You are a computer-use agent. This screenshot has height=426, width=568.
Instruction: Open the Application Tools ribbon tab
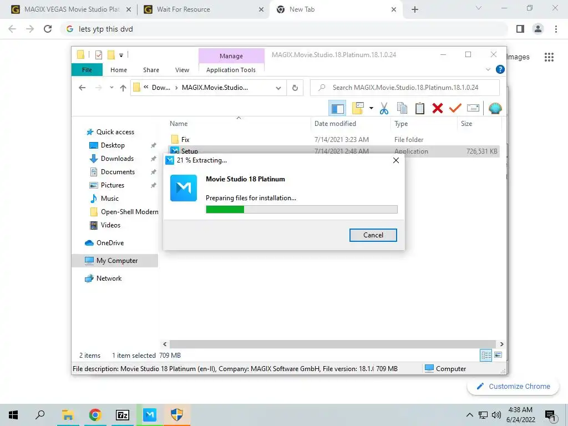pos(231,69)
